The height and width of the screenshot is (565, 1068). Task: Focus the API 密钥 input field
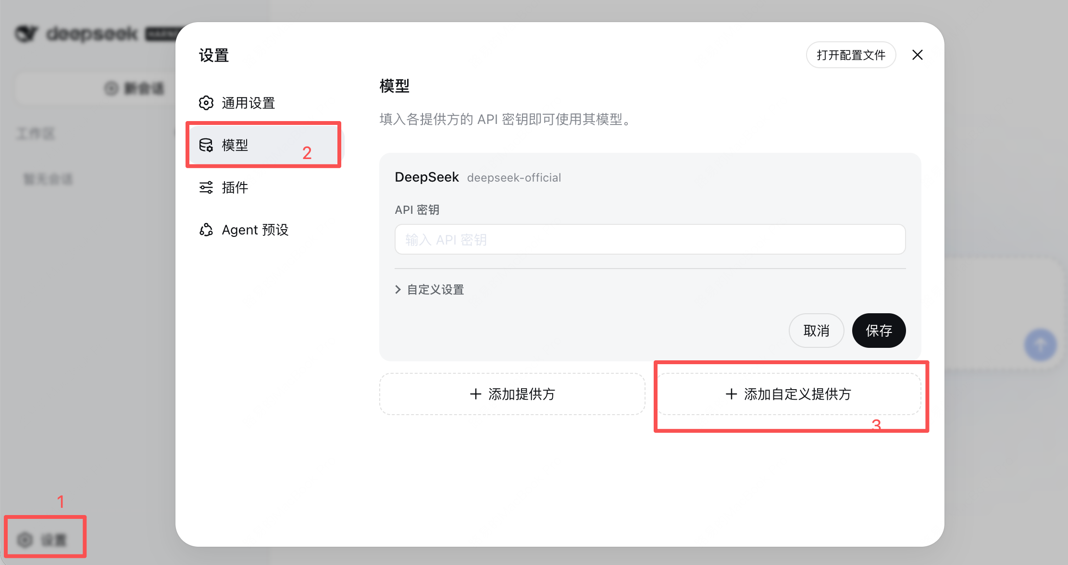pyautogui.click(x=650, y=239)
